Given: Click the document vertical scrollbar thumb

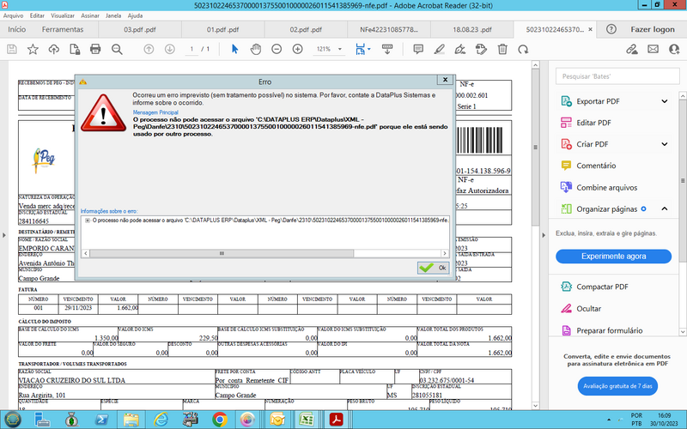Looking at the screenshot, I should click(x=535, y=148).
